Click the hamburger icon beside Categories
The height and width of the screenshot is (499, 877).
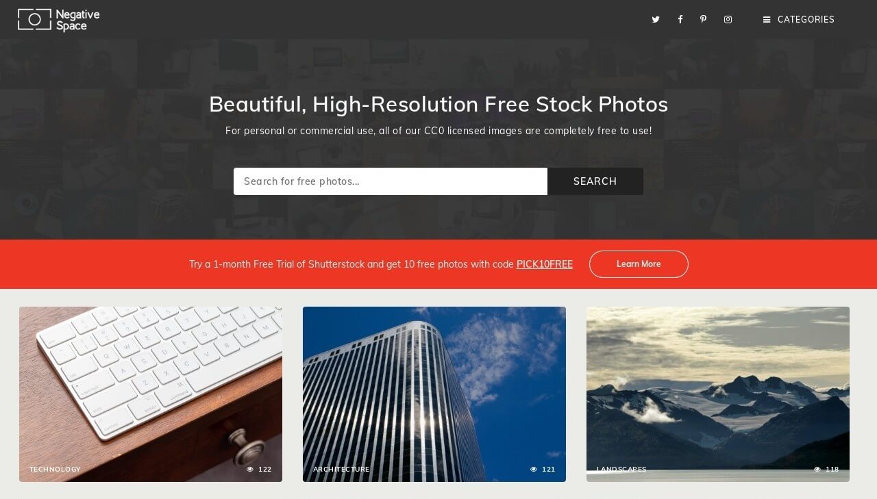(x=767, y=20)
